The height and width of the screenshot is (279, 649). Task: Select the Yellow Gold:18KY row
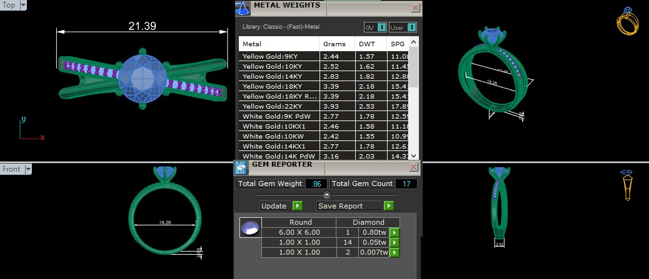[x=324, y=86]
